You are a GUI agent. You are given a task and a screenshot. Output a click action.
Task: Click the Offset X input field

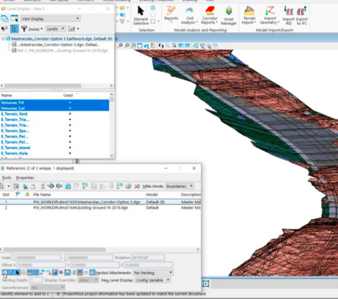click(41, 265)
